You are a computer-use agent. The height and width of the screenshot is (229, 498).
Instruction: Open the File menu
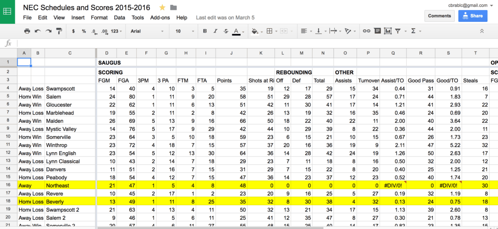tap(27, 18)
